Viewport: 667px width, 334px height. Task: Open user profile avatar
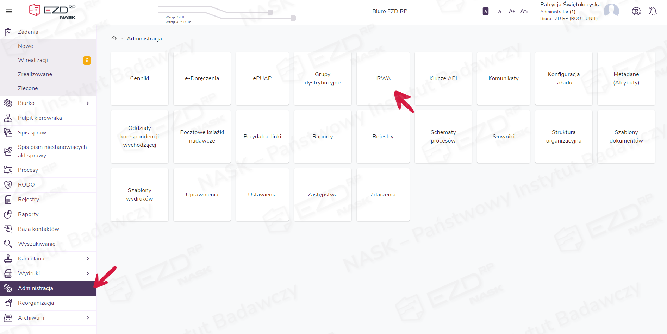click(611, 11)
